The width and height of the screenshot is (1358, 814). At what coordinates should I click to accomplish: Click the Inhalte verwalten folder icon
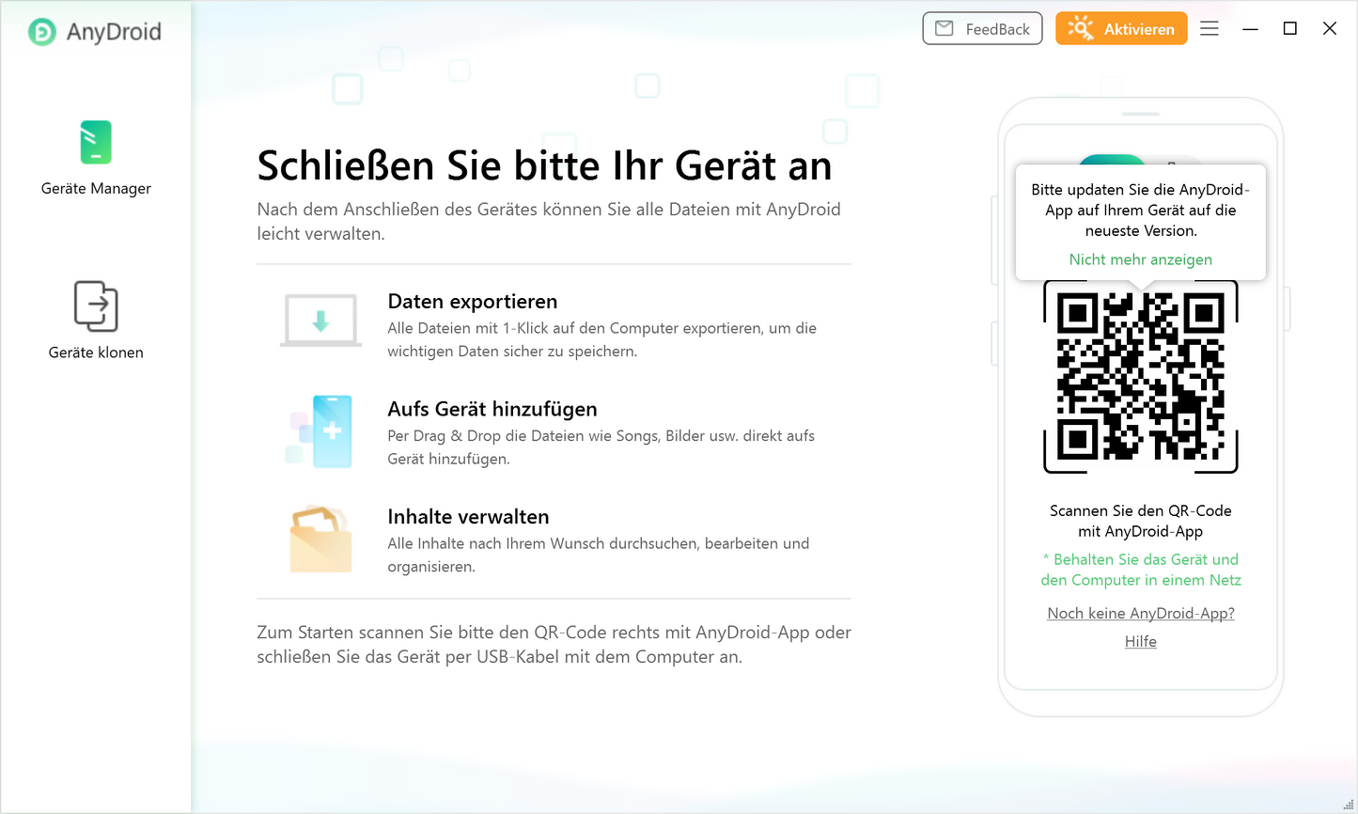point(320,540)
